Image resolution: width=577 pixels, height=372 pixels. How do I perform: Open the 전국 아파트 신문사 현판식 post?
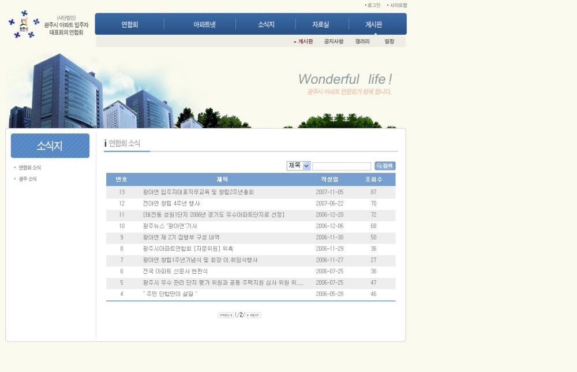175,271
